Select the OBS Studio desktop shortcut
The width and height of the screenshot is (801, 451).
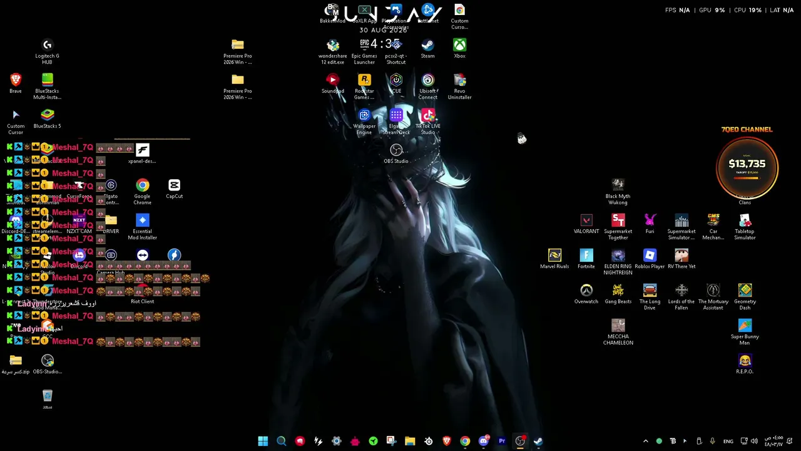point(396,153)
